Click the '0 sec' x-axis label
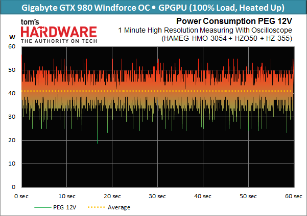The image size is (307, 216). click(21, 196)
